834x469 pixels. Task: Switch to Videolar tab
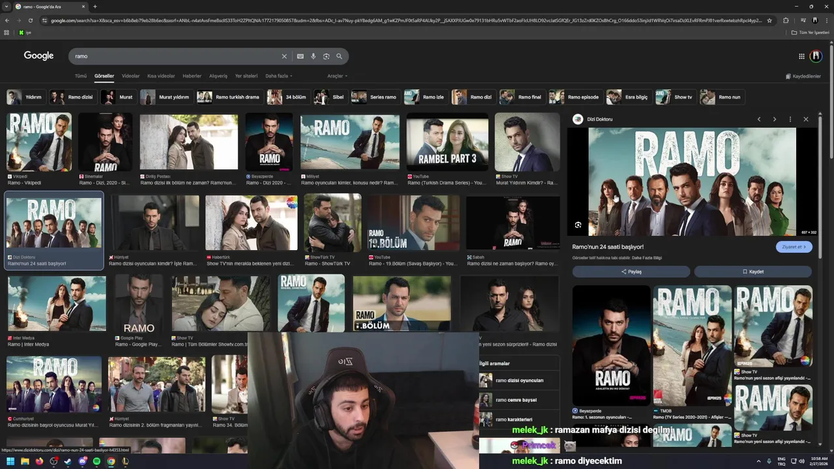tap(130, 76)
